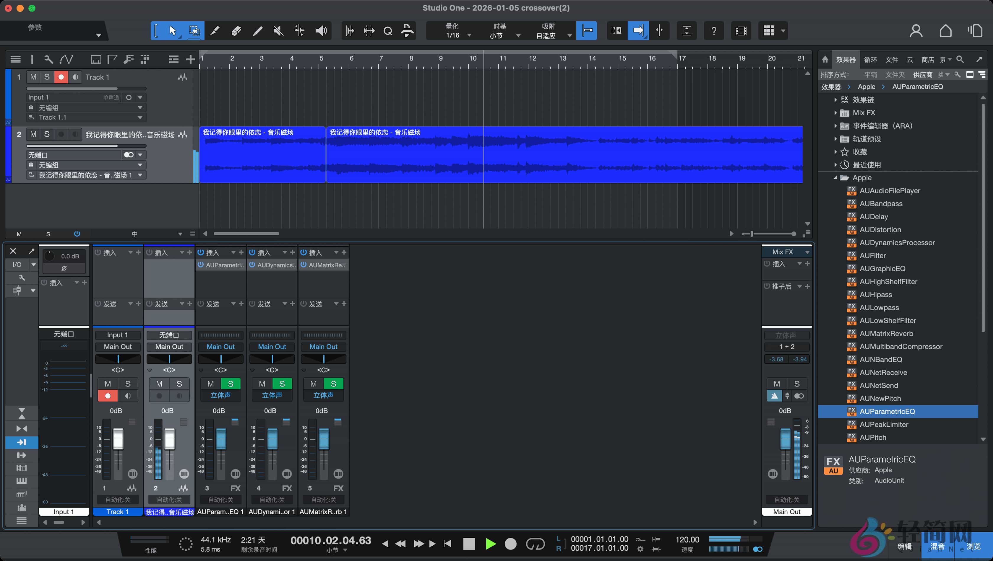Viewport: 993px width, 561px height.
Task: Select the paint tool in the toolbar
Action: pos(257,31)
